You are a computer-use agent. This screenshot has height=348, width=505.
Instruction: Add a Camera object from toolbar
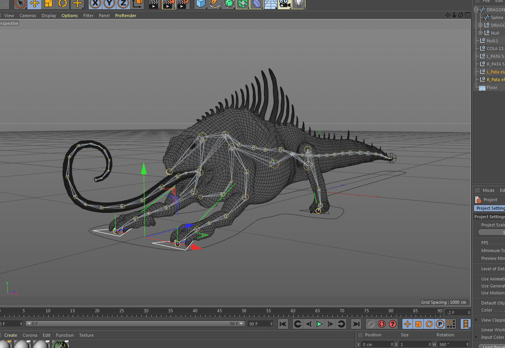285,4
